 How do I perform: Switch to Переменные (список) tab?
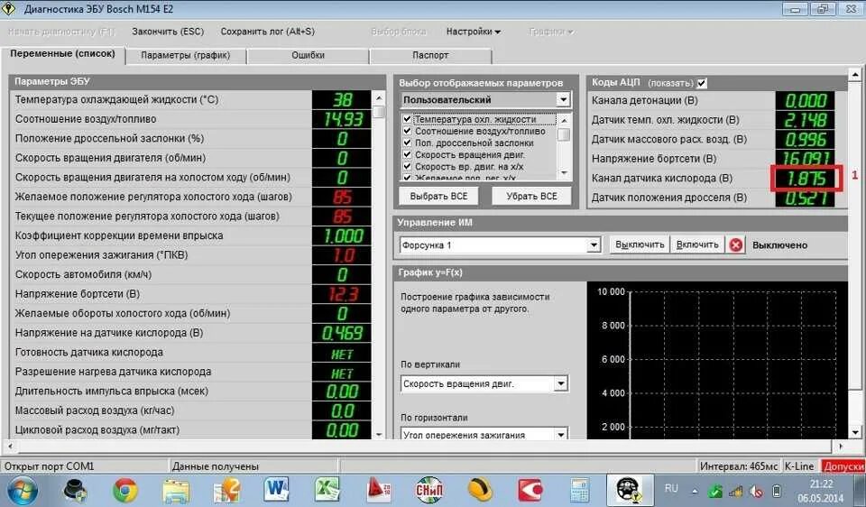click(x=63, y=54)
